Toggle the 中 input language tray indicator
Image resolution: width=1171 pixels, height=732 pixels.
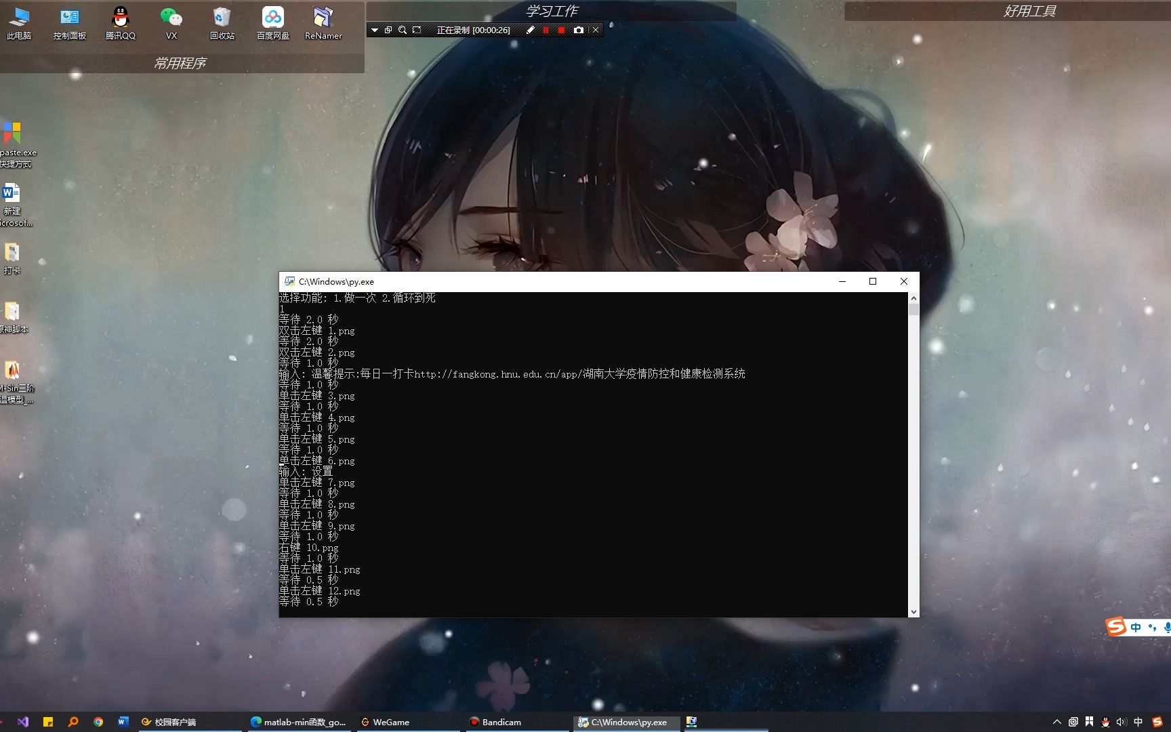pos(1138,722)
